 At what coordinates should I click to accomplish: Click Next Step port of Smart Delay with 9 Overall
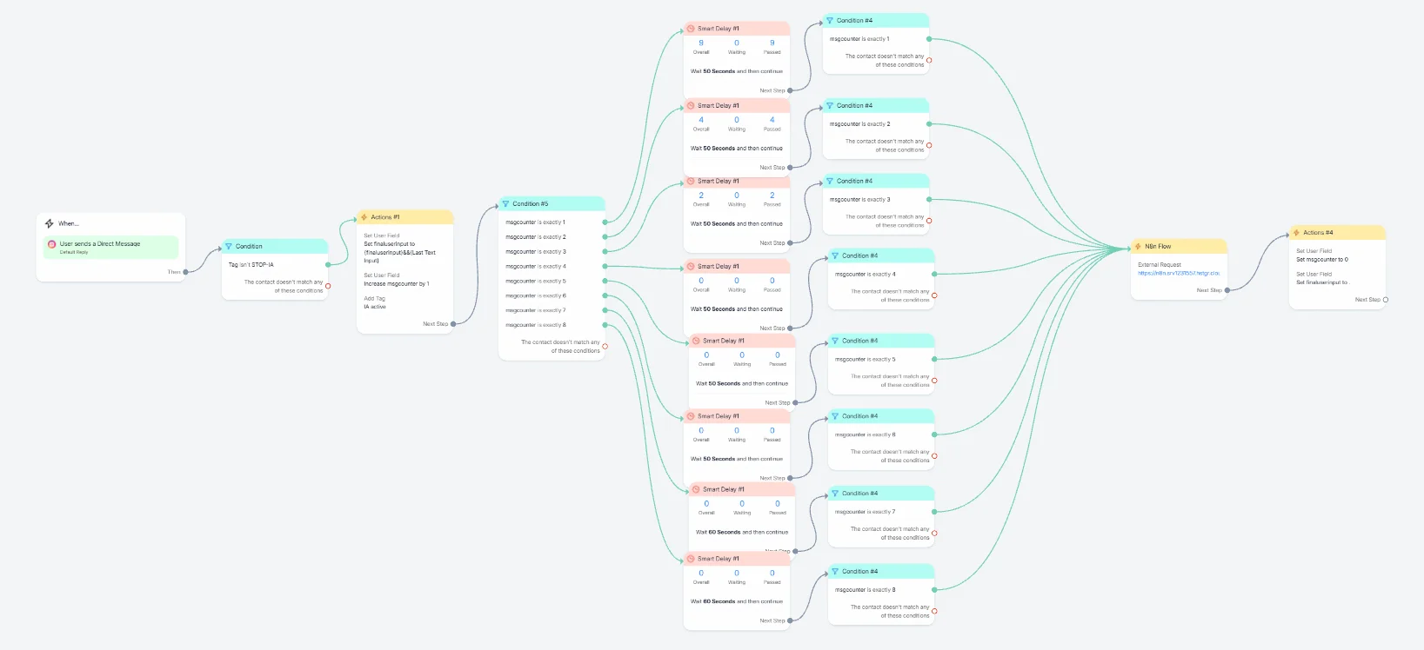[790, 90]
